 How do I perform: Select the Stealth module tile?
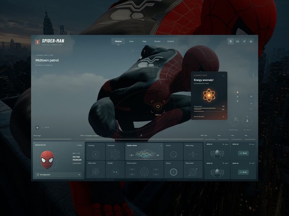(x=115, y=169)
